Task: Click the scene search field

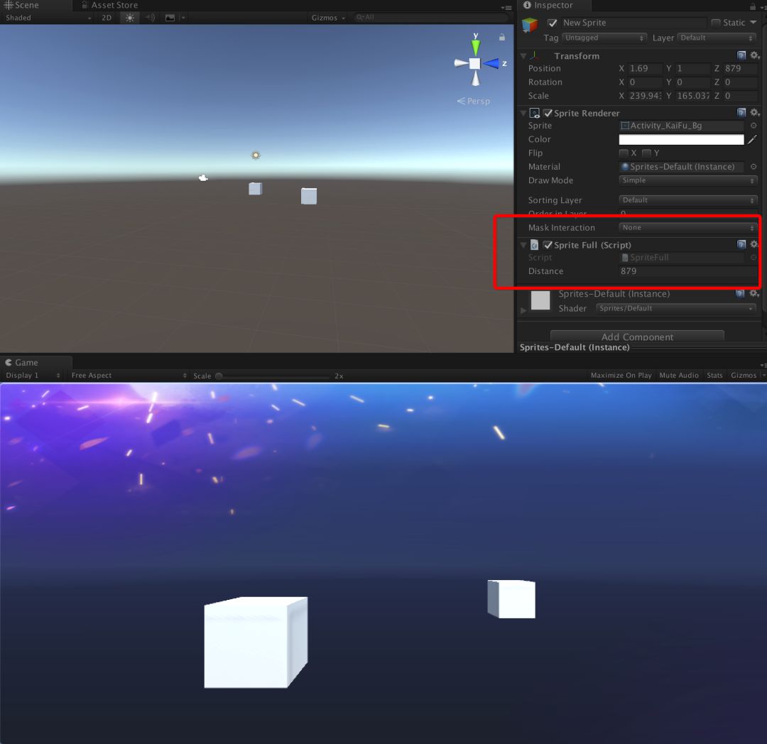Action: 430,18
